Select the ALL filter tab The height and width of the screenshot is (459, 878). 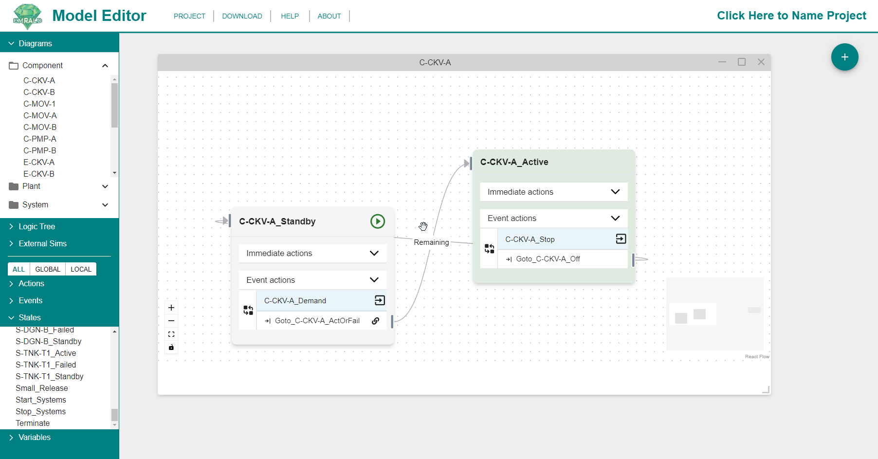click(x=19, y=269)
